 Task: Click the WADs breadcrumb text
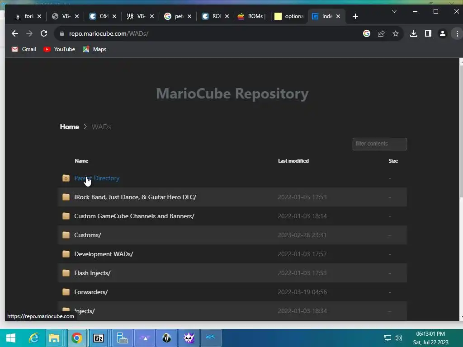click(101, 127)
